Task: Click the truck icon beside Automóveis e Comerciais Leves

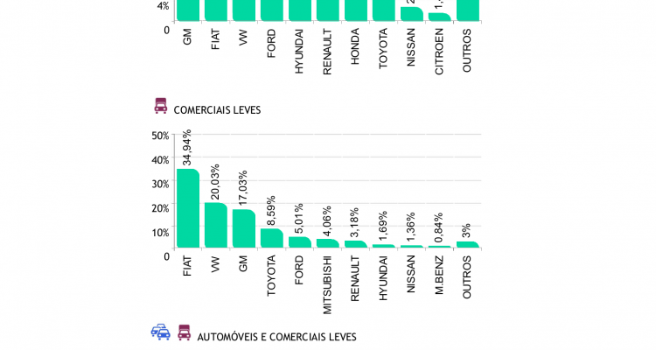Action: [184, 332]
